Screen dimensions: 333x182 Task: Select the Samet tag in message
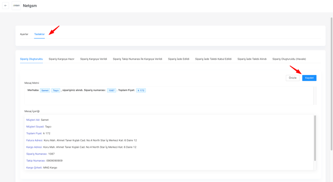[x=45, y=91]
